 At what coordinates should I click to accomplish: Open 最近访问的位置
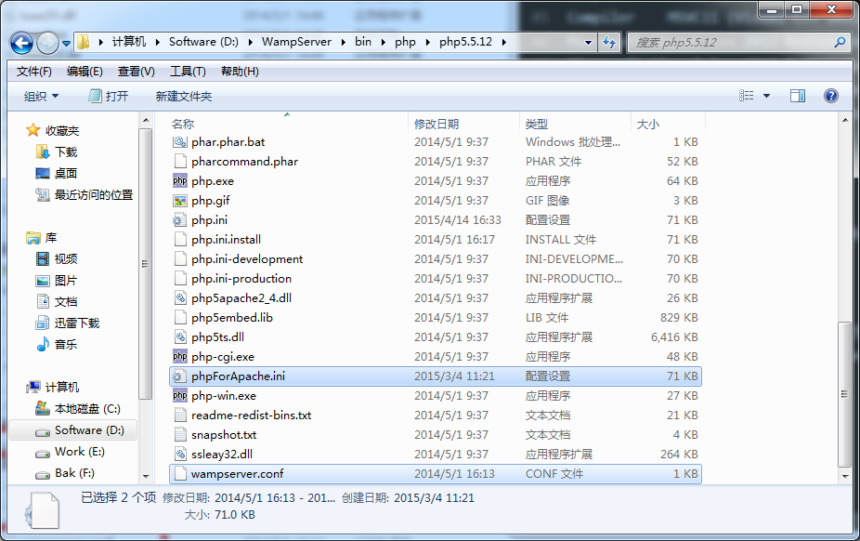85,194
